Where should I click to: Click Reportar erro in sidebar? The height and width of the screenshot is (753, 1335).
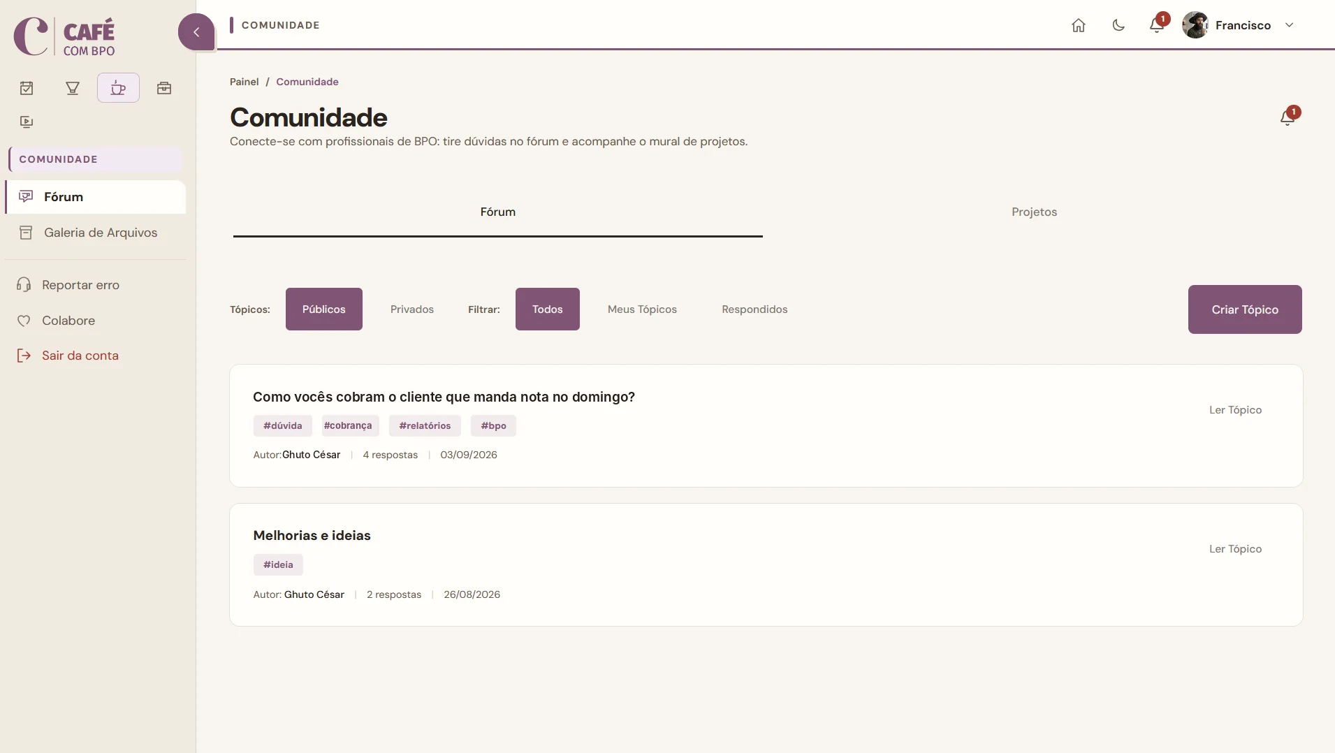coord(80,285)
